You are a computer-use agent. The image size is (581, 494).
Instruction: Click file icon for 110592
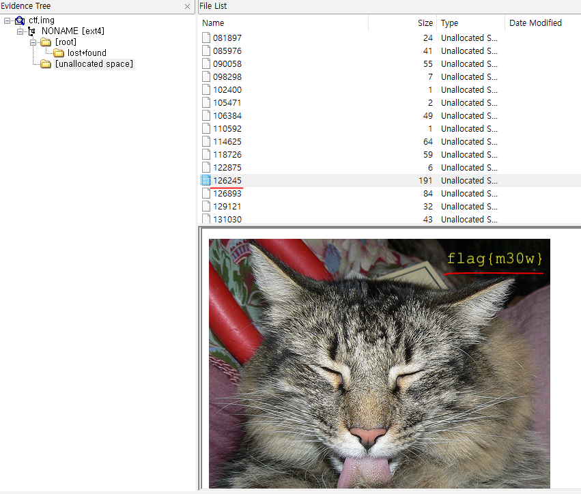click(206, 128)
